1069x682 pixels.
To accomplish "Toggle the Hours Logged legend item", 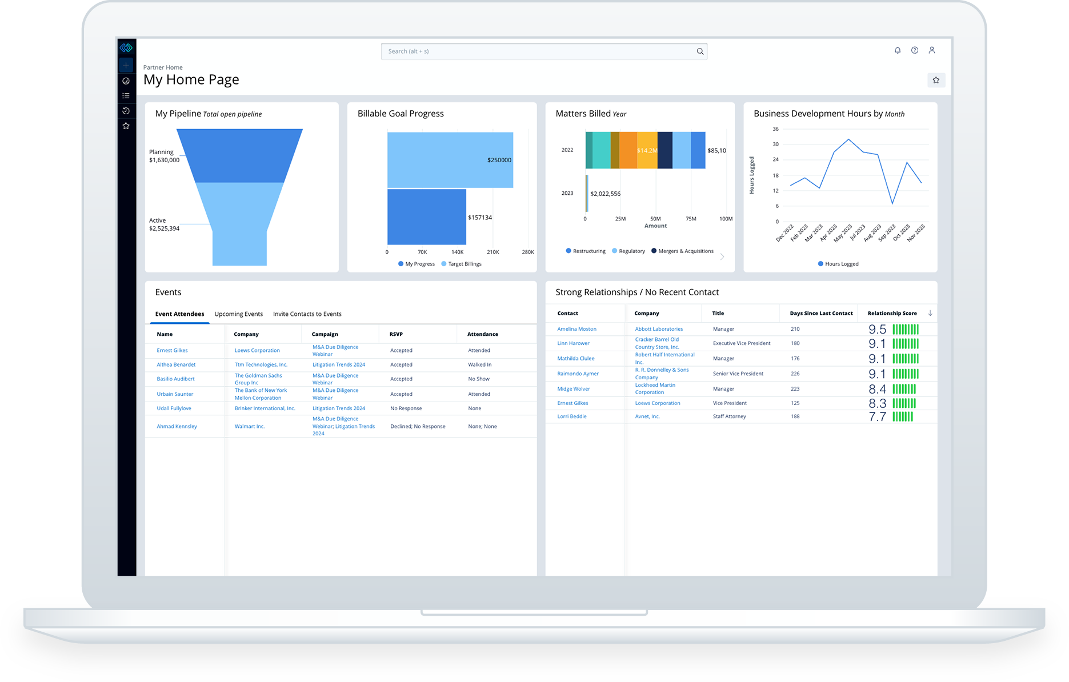I will click(x=838, y=263).
